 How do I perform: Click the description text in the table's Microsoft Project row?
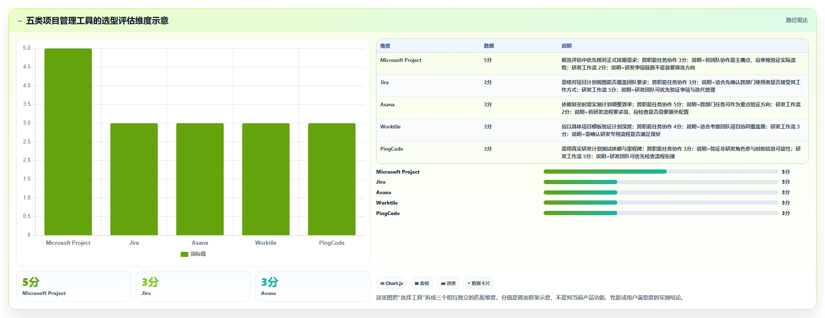(678, 64)
